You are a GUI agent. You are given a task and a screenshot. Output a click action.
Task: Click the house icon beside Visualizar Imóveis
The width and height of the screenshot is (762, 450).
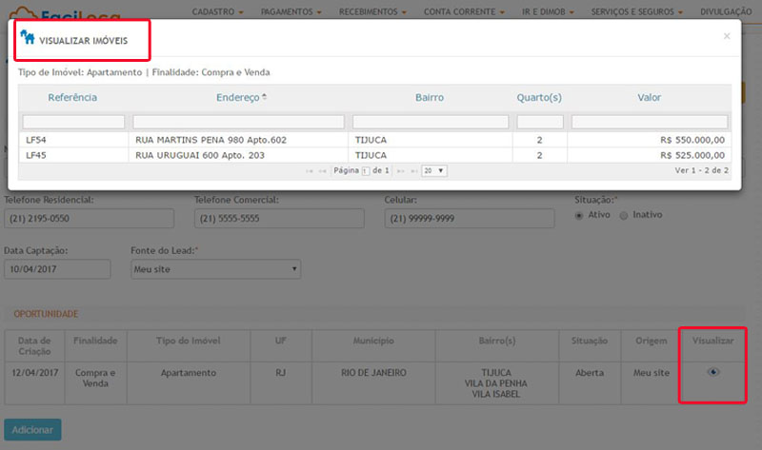27,37
